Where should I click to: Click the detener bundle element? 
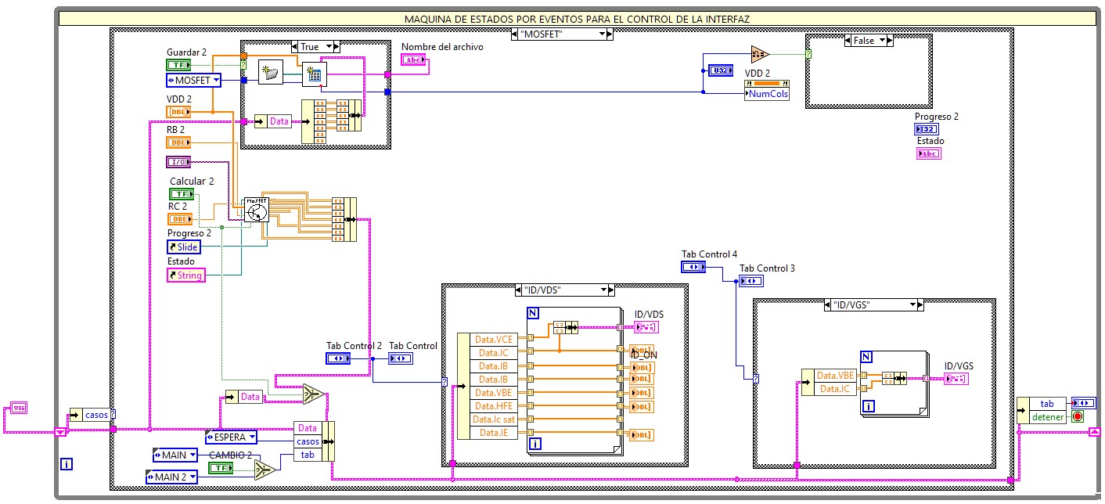(x=1048, y=416)
